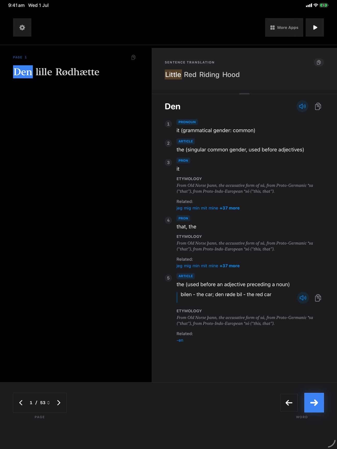
Task: Click the ARTICLE tag on definition 2
Action: [x=186, y=141]
